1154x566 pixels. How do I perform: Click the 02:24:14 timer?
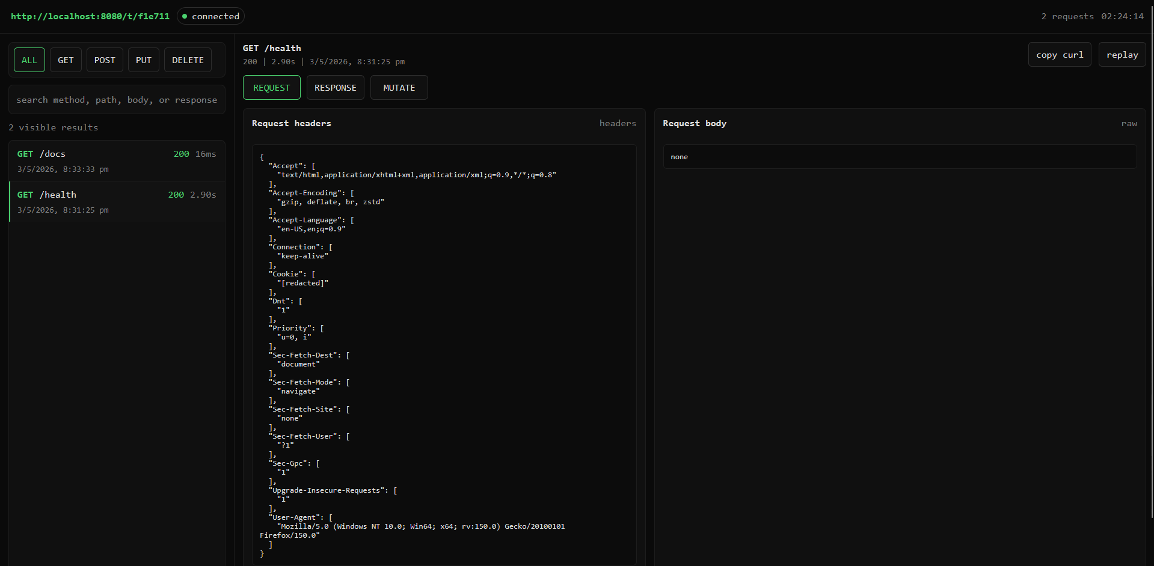1122,16
